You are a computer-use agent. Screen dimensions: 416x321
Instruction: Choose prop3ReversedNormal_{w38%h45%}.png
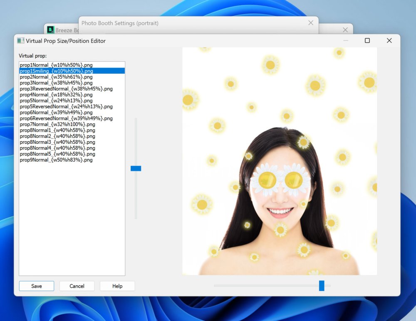(x=66, y=89)
